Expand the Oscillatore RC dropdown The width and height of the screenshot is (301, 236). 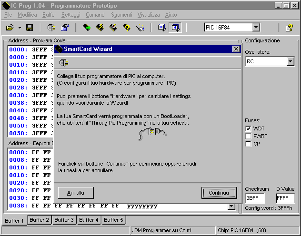pyautogui.click(x=290, y=61)
